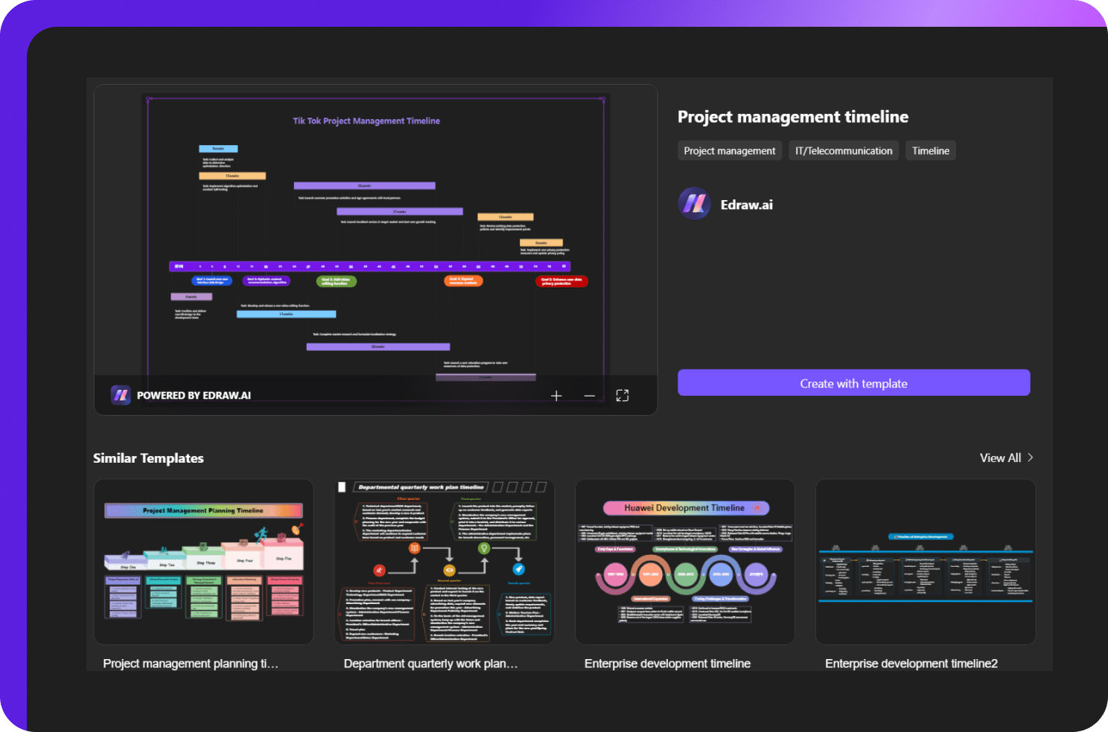Image resolution: width=1108 pixels, height=732 pixels.
Task: Click the 'Similar Templates' heading
Action: (x=148, y=458)
